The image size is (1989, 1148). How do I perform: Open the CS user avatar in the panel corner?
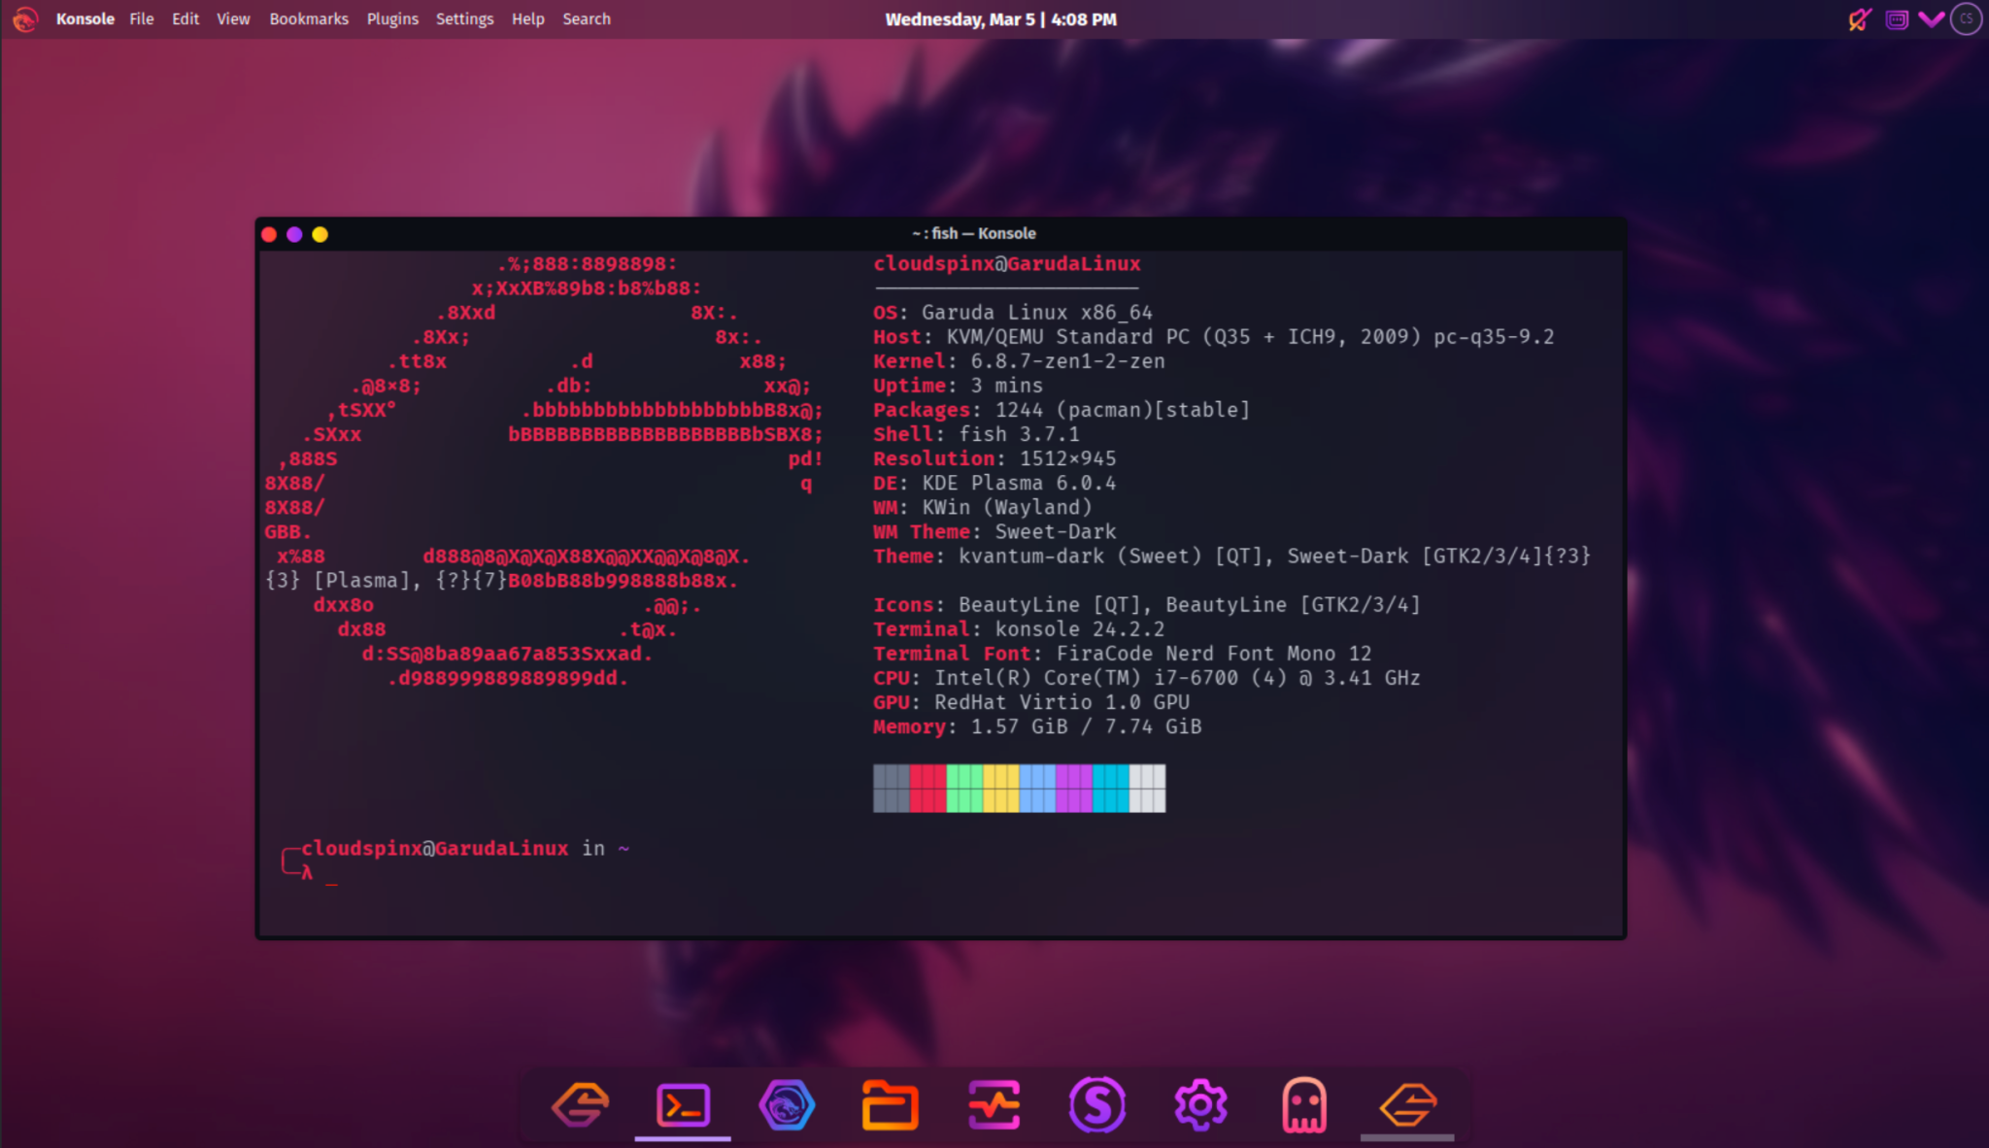click(1966, 18)
